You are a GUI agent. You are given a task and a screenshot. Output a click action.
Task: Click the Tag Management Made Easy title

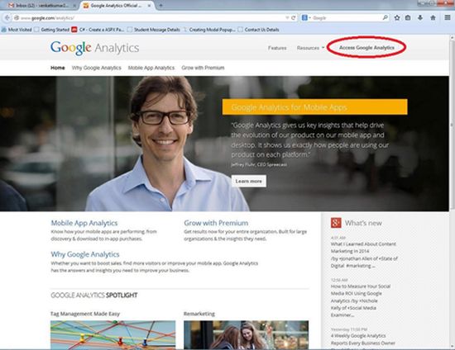(x=85, y=314)
